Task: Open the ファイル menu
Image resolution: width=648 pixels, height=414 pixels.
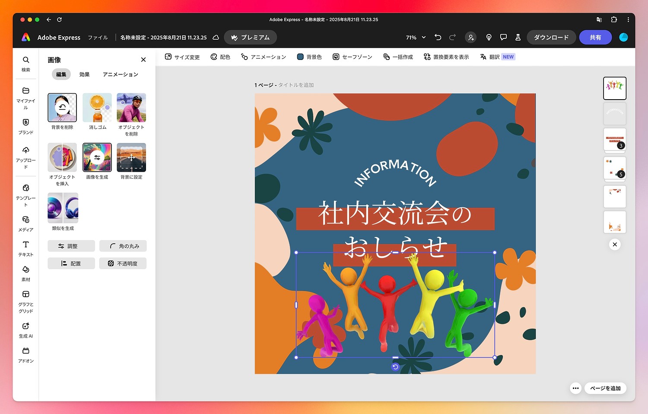Action: (x=98, y=38)
